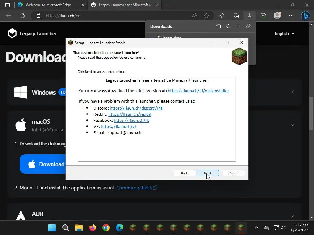Open Edge Settings and more menu
This screenshot has height=235, width=314.
291,16
